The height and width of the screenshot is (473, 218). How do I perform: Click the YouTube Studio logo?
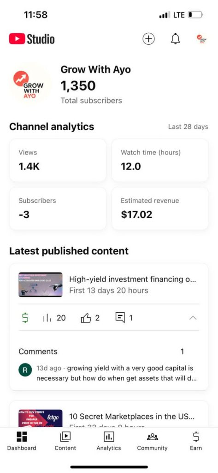pos(32,39)
